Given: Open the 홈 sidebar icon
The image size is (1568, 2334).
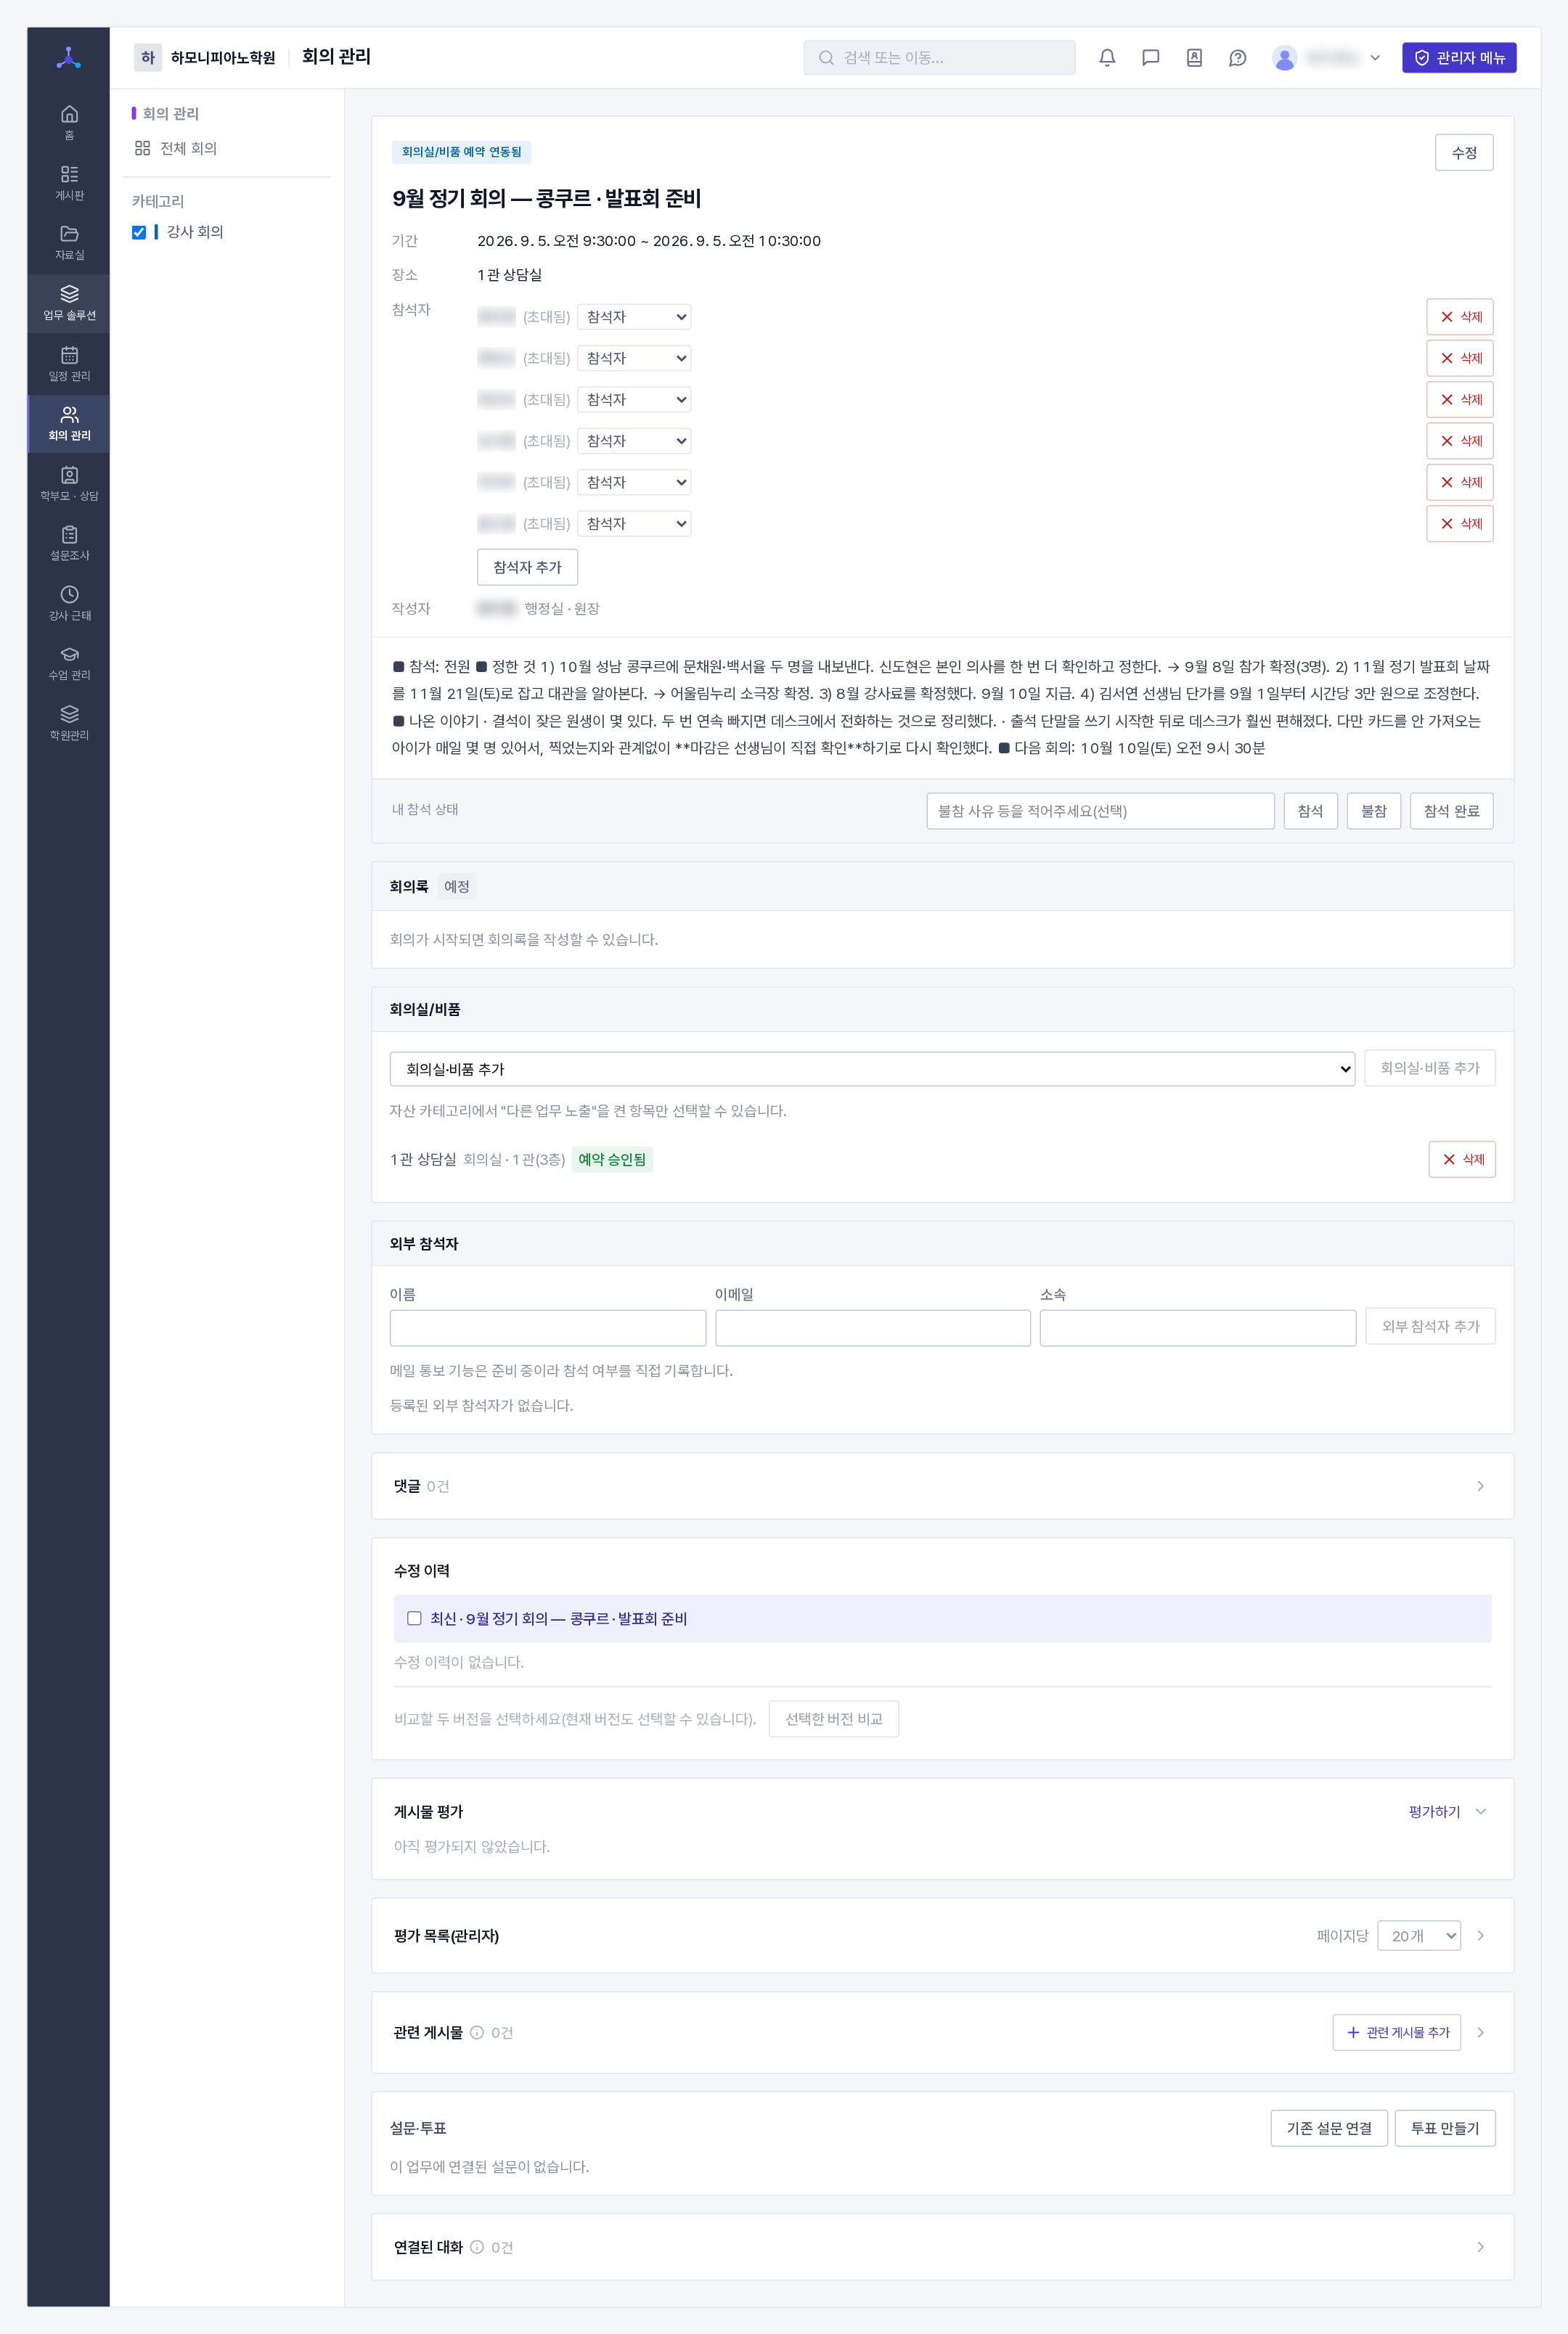Looking at the screenshot, I should coord(69,122).
